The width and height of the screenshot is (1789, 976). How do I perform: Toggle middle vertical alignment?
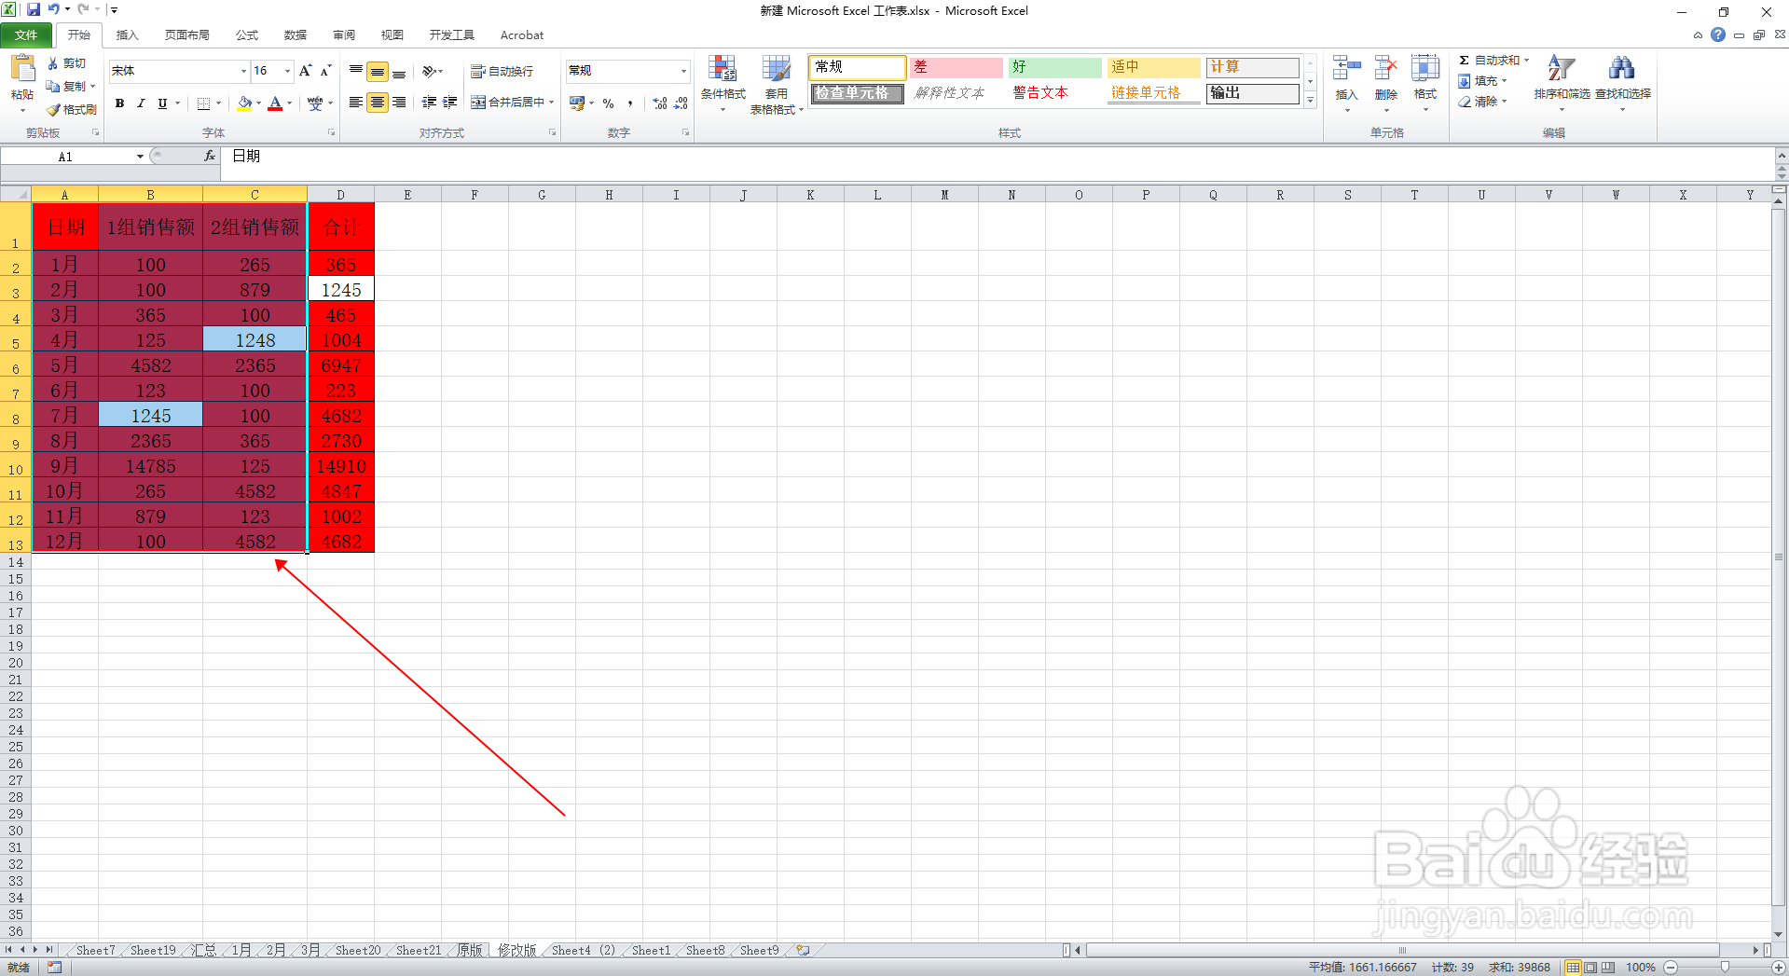(378, 72)
